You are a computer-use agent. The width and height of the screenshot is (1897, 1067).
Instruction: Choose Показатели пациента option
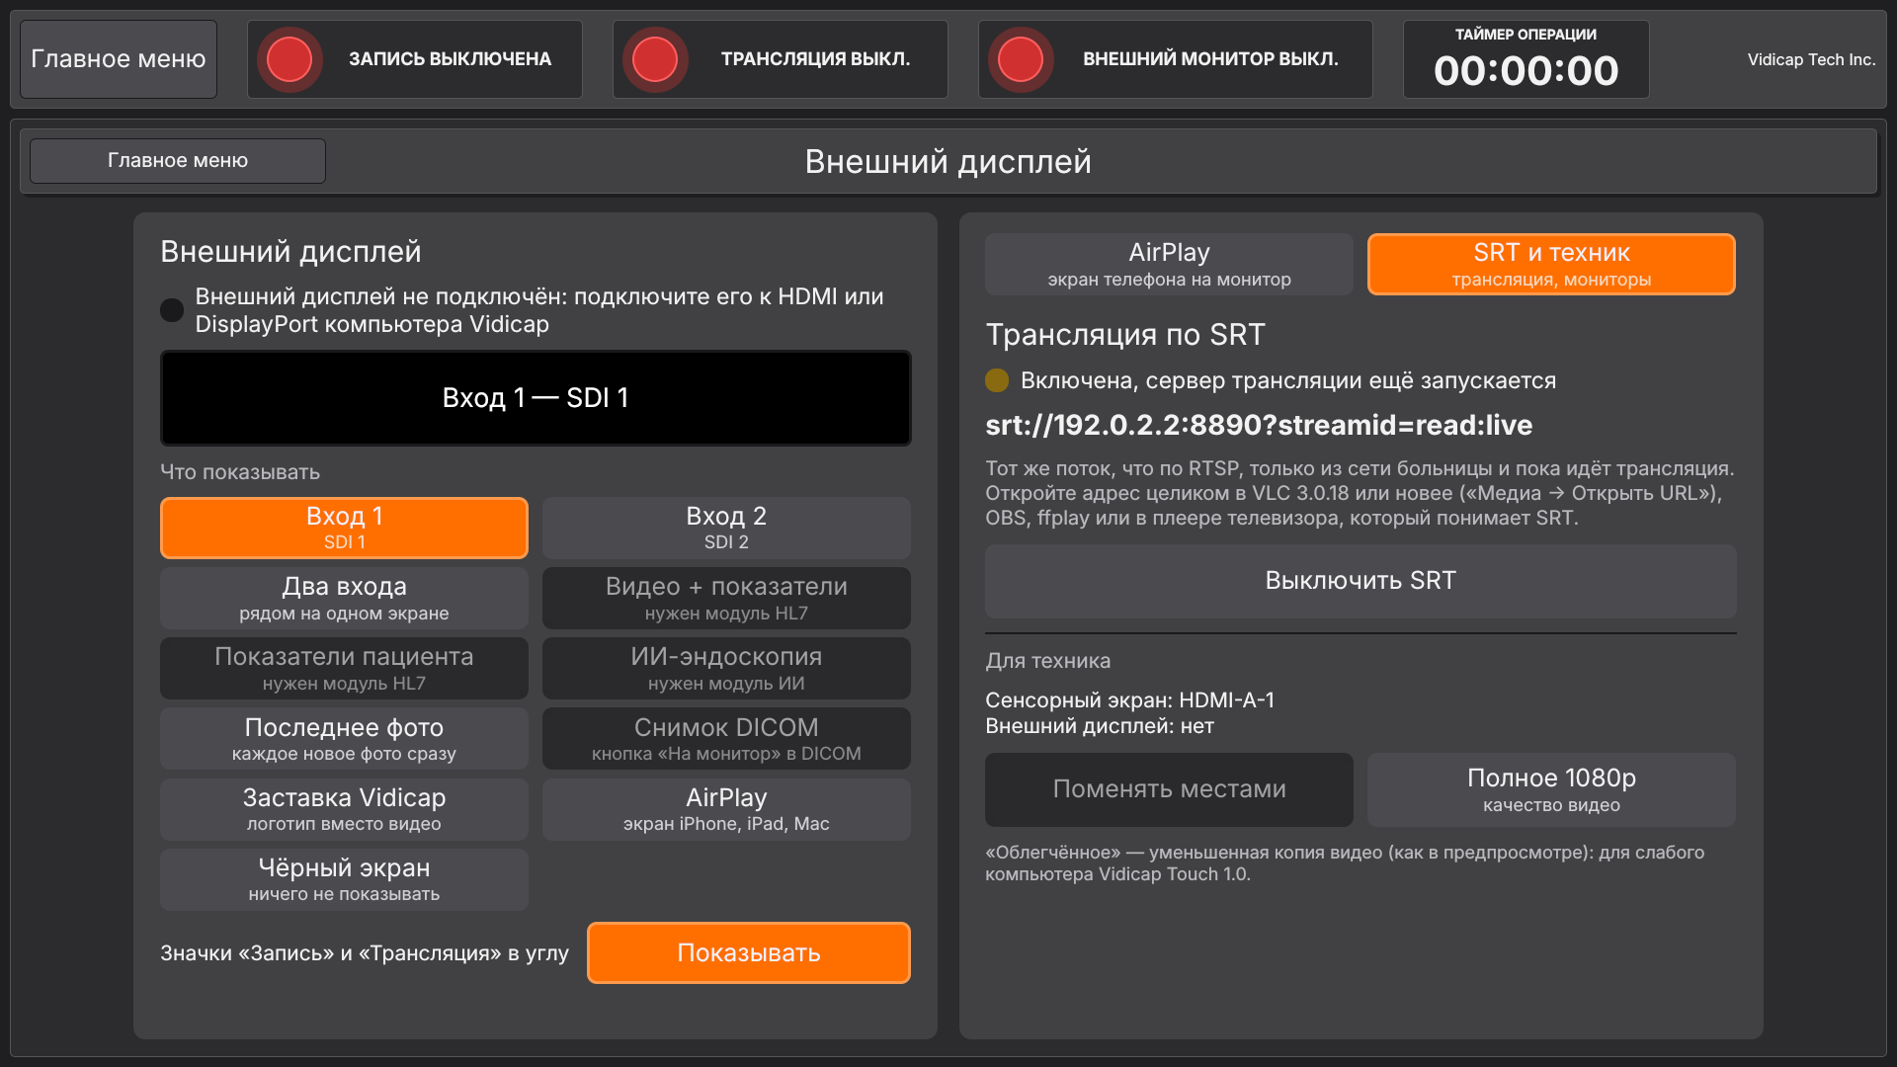coord(344,668)
